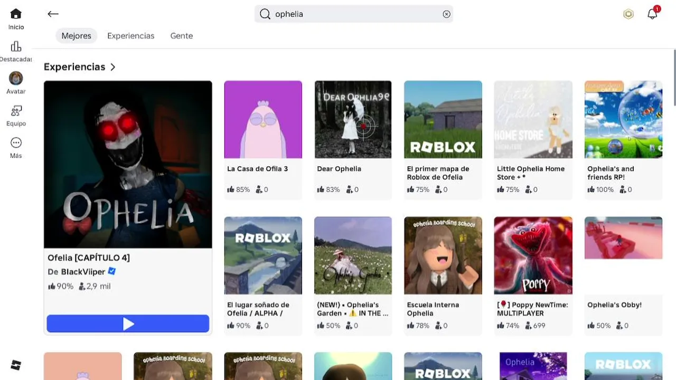Click 78% rating on Escuela Interna Ophelia
Screen dimensions: 676x380
point(418,326)
